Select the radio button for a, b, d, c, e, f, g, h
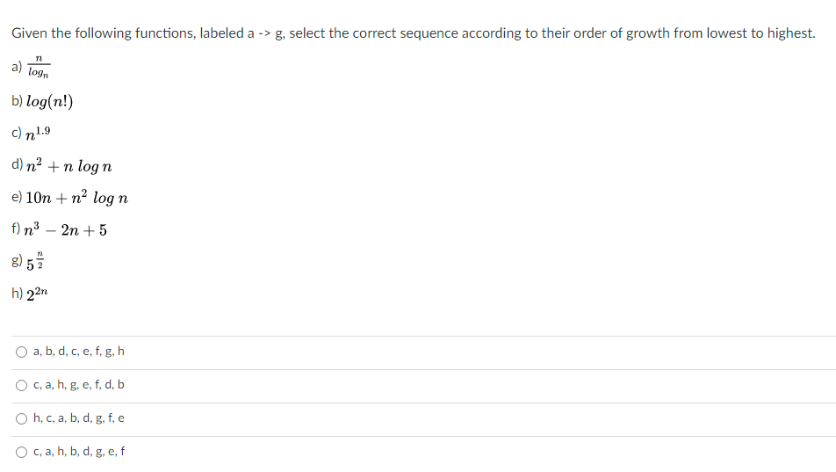The height and width of the screenshot is (472, 836). pyautogui.click(x=21, y=352)
